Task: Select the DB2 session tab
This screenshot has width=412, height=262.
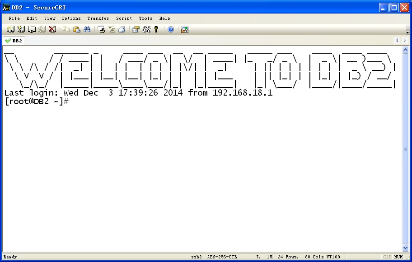Action: (14, 41)
